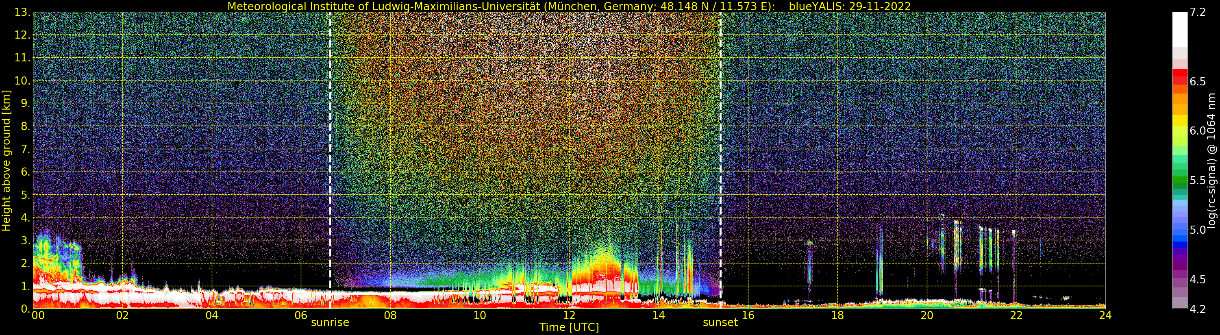1220x335 pixels.
Task: Click the '3.' height tick label
Action: (26, 240)
